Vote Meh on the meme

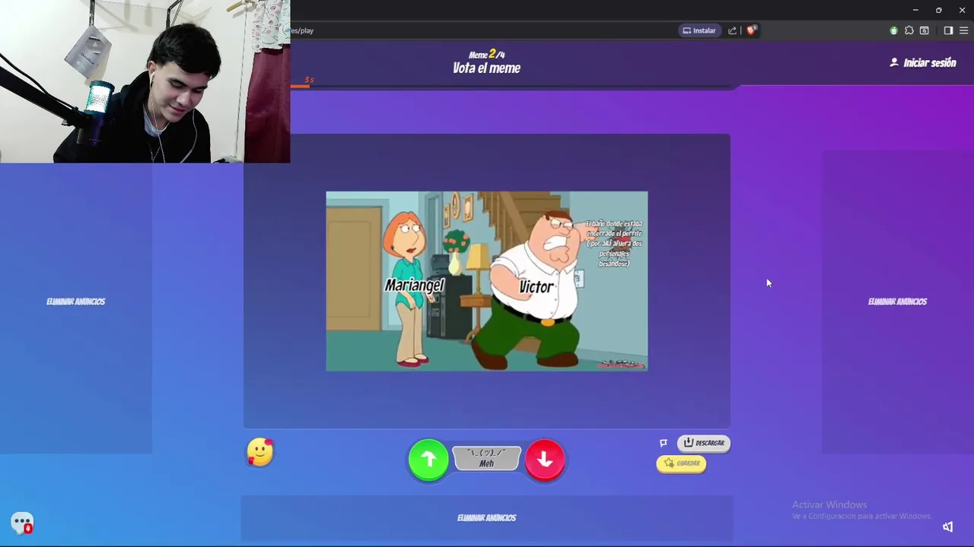(486, 458)
